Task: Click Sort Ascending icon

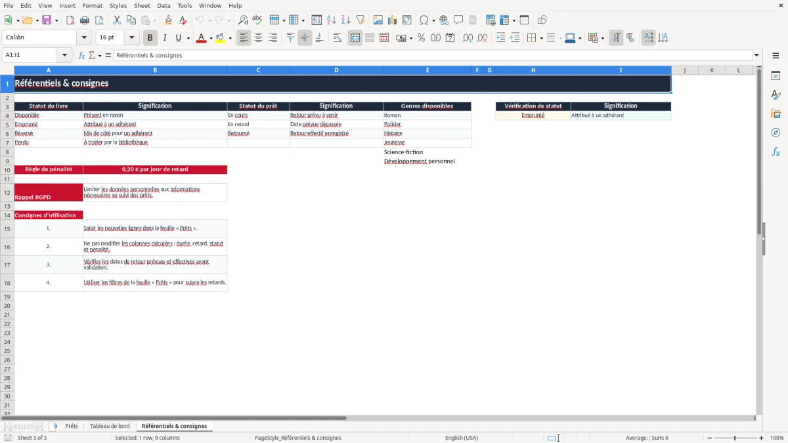Action: (332, 20)
